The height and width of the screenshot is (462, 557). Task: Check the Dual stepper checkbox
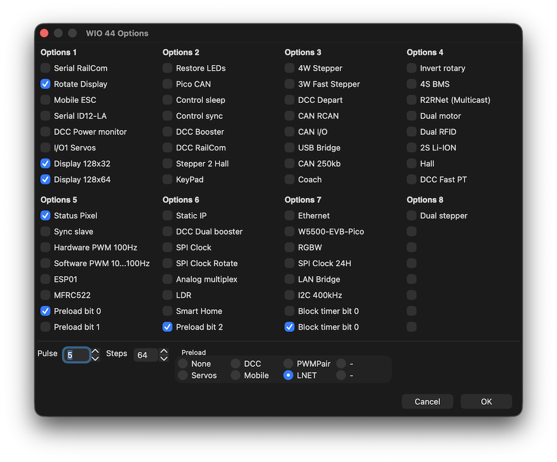(x=411, y=216)
